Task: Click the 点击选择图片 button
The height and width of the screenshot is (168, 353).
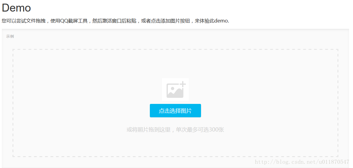Action: [175, 111]
